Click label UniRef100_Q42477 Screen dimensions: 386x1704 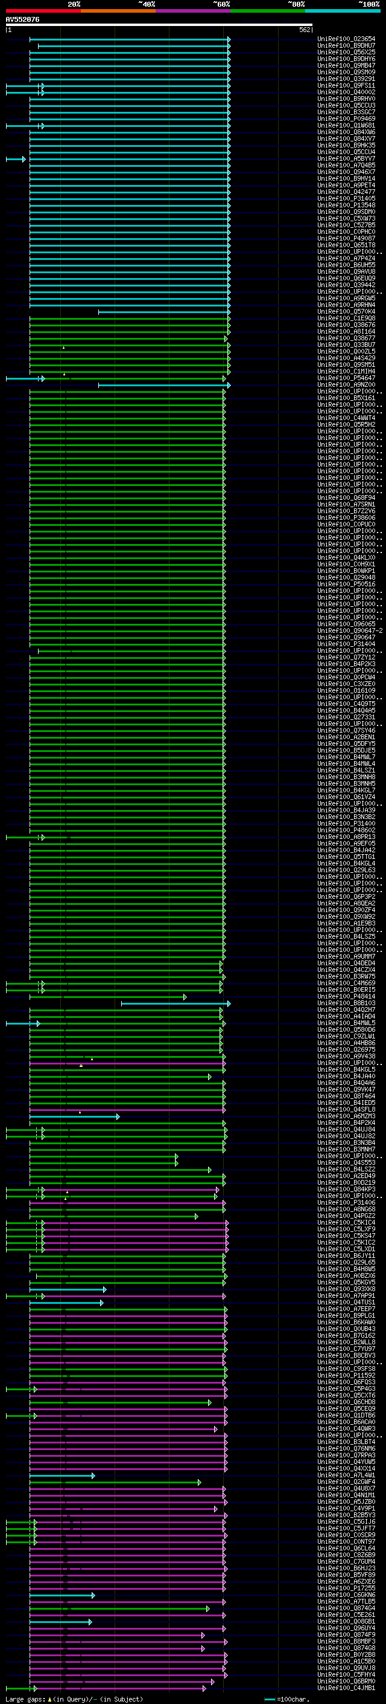[x=346, y=192]
